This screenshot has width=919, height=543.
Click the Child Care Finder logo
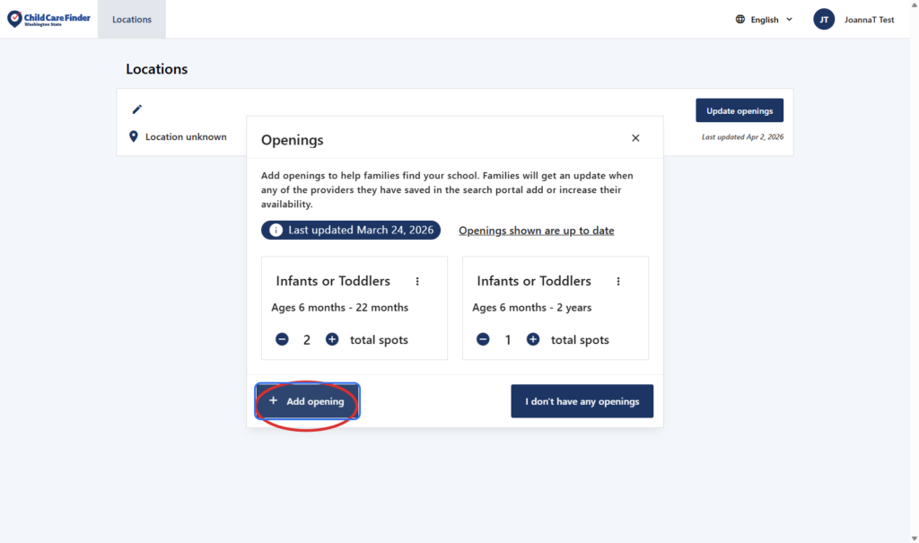(49, 19)
